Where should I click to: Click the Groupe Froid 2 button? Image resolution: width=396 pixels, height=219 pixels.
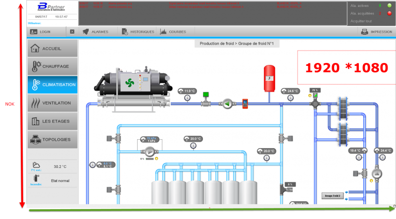332,196
